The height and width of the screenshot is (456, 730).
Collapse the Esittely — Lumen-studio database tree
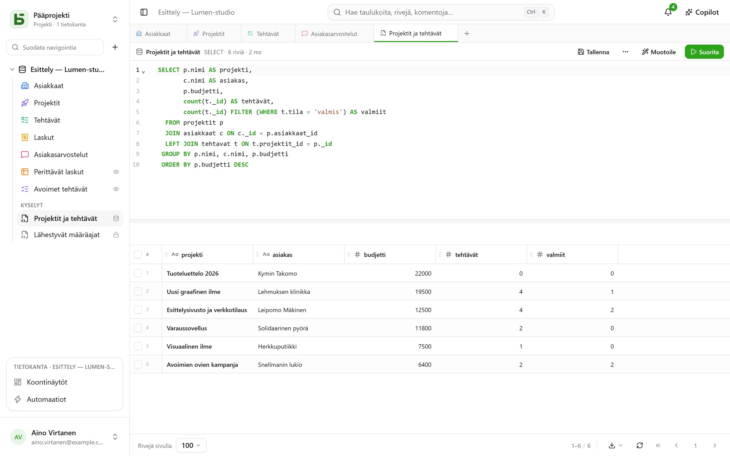pyautogui.click(x=12, y=69)
